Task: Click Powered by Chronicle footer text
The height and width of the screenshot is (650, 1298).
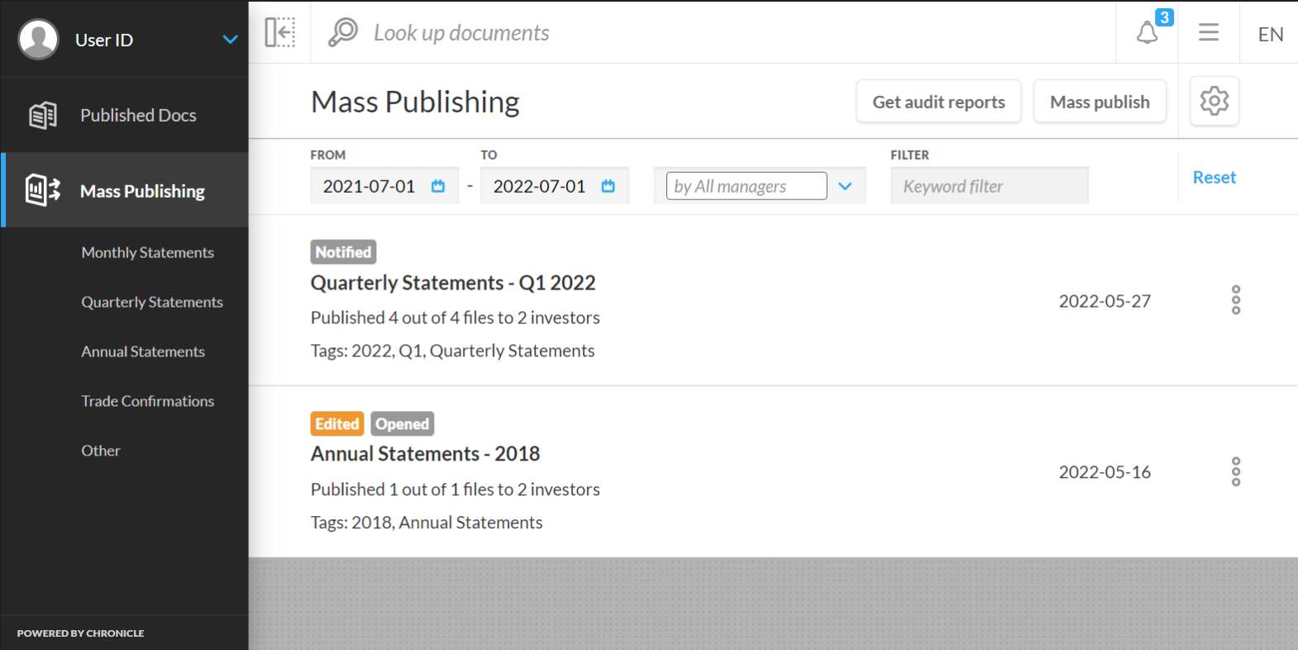Action: pyautogui.click(x=80, y=633)
